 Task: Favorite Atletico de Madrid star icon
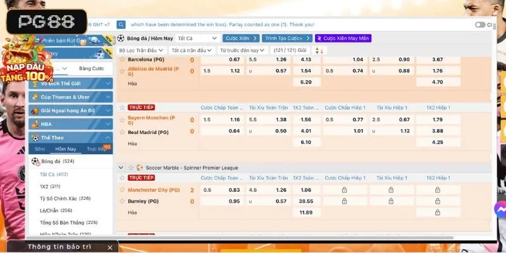tap(122, 71)
